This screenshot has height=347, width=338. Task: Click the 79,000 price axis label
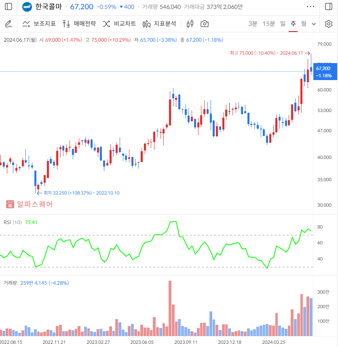point(324,44)
